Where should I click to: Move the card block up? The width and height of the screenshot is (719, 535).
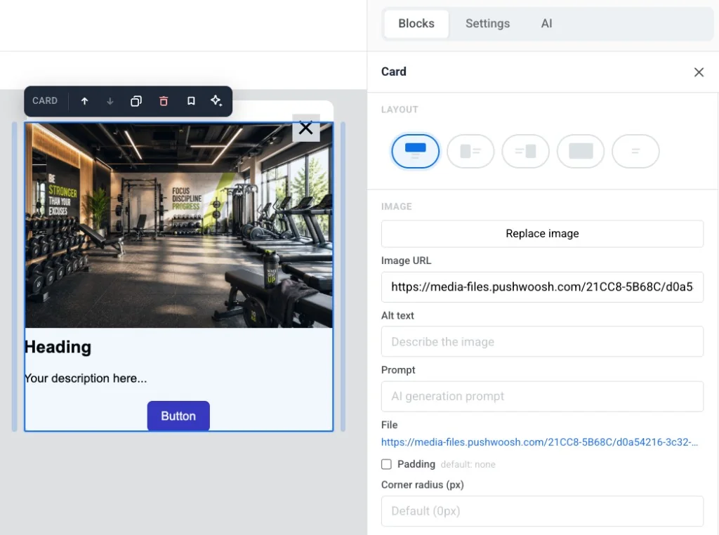[x=84, y=101]
